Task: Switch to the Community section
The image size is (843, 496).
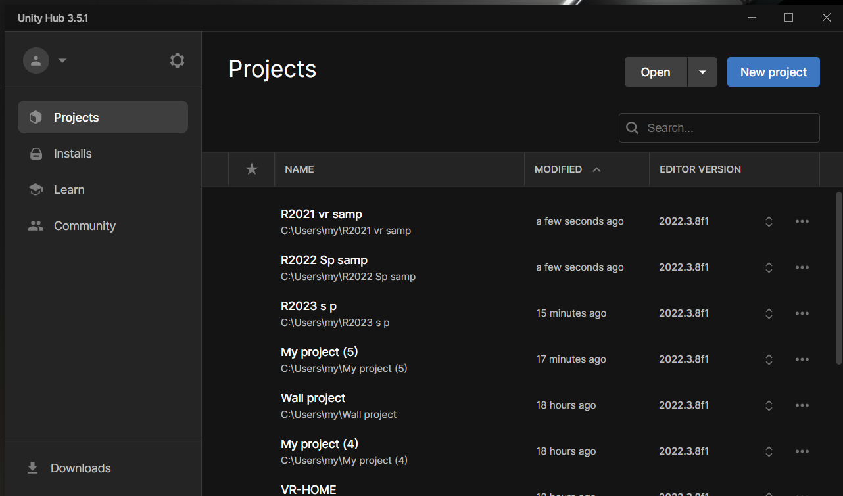Action: coord(103,226)
